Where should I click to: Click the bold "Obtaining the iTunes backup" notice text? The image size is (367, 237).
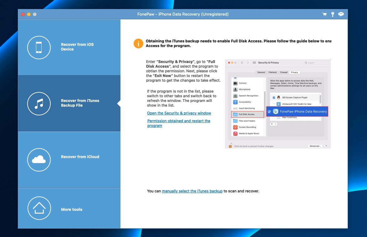point(238,43)
